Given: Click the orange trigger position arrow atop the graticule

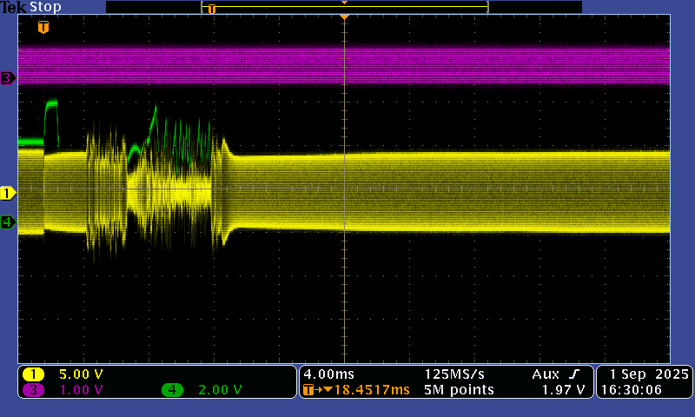Looking at the screenshot, I should [345, 17].
